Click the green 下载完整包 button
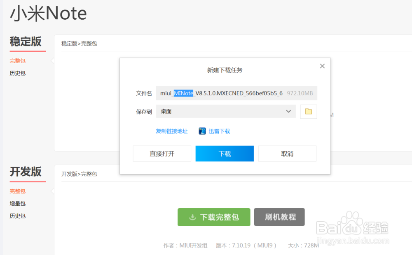 tap(214, 217)
